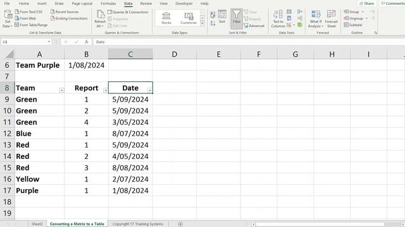This screenshot has height=227, width=405.
Task: Load data From Table/Range
Action: coord(31,25)
